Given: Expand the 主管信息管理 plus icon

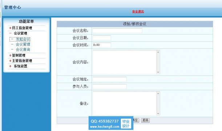Looking at the screenshot, I should [10, 61].
